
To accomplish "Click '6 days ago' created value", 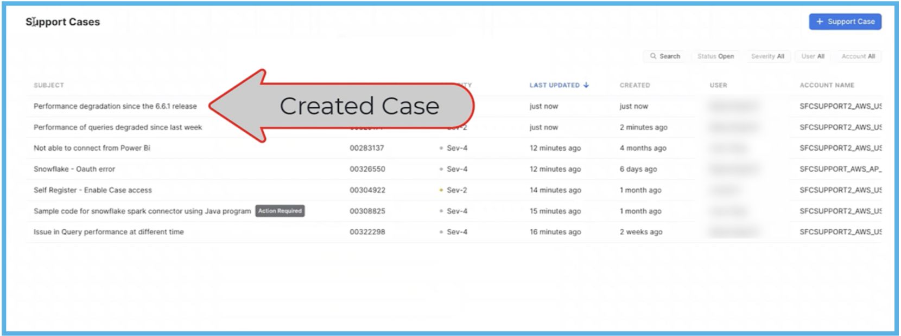I will click(x=638, y=169).
